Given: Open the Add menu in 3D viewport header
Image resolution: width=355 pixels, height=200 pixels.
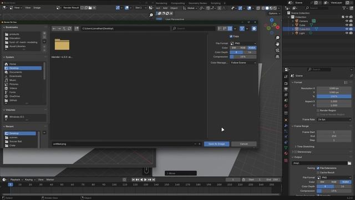Looking at the screenshot, I should click(165, 8).
